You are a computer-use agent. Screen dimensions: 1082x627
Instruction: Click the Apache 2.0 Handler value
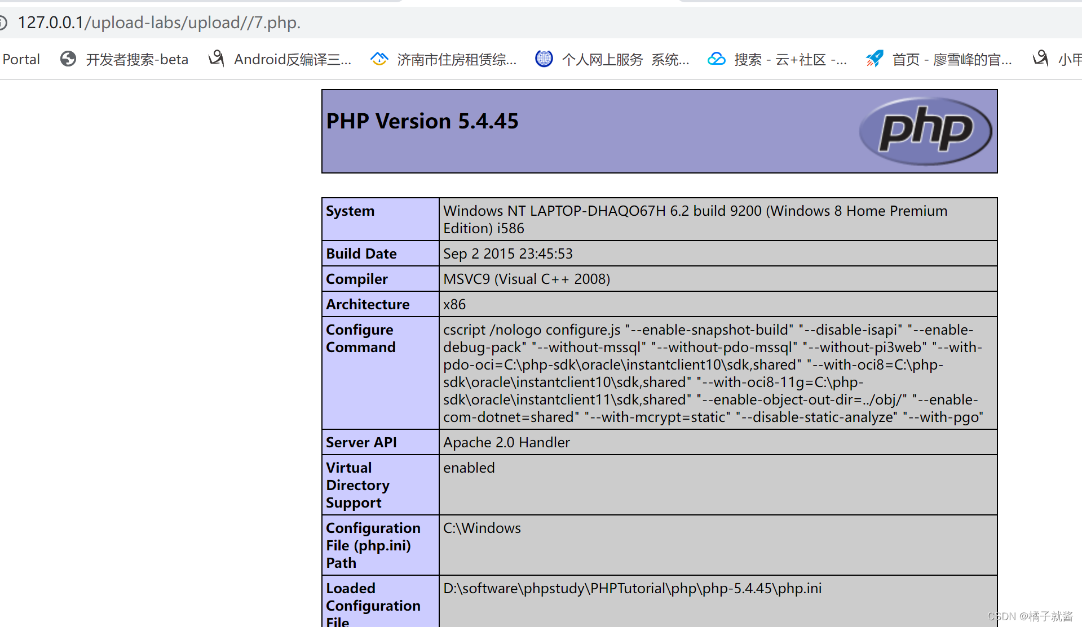point(506,442)
